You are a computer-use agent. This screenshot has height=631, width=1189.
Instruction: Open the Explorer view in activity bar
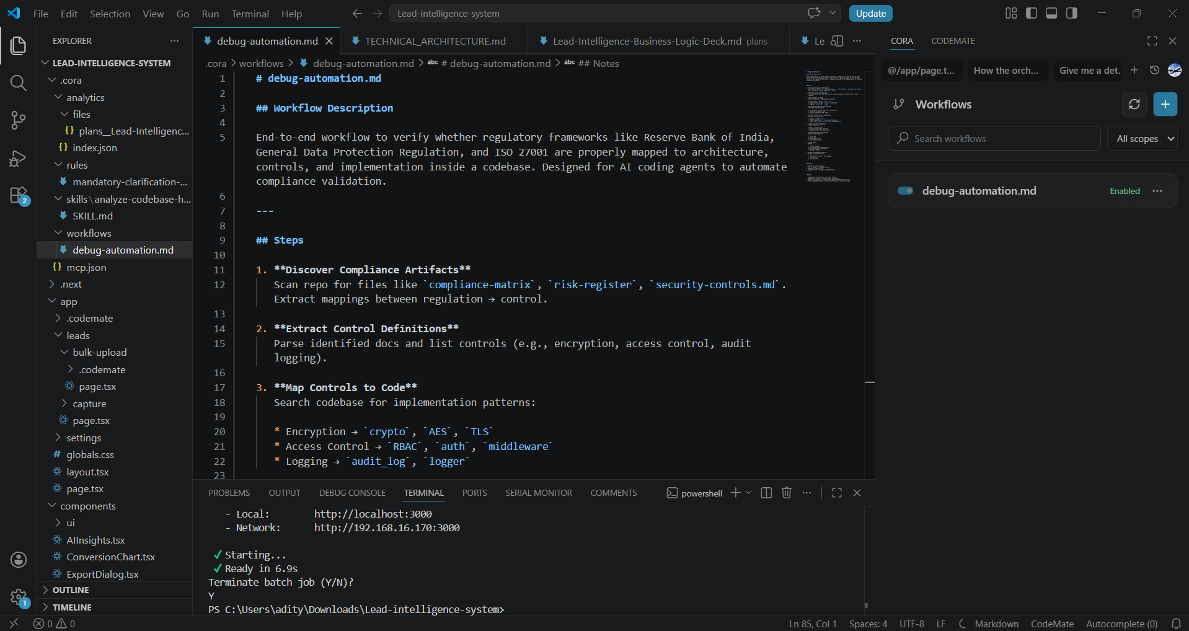[19, 45]
